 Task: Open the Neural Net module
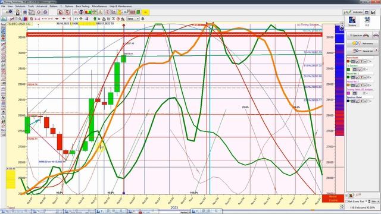(x=361, y=51)
